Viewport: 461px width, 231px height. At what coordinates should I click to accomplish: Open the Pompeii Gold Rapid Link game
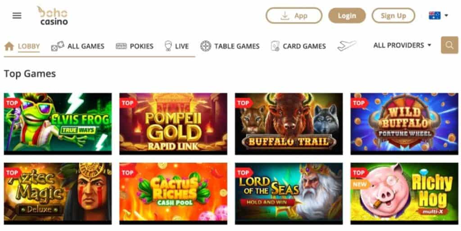point(173,124)
